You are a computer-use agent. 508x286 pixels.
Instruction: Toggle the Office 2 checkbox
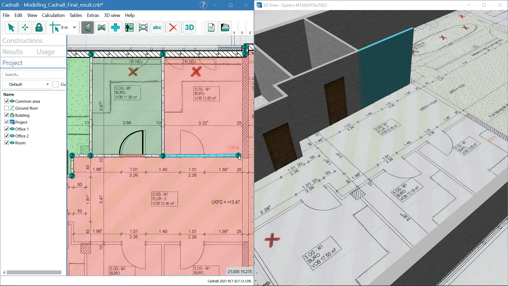(x=7, y=136)
